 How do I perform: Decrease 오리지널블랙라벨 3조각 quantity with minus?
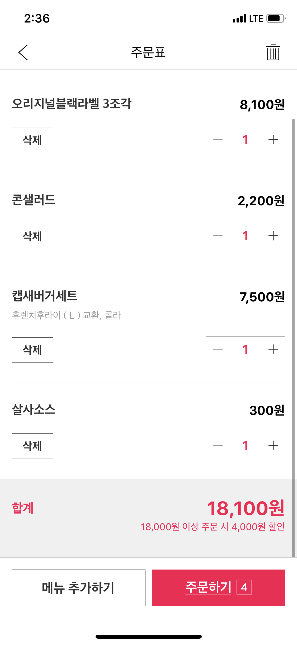[218, 140]
